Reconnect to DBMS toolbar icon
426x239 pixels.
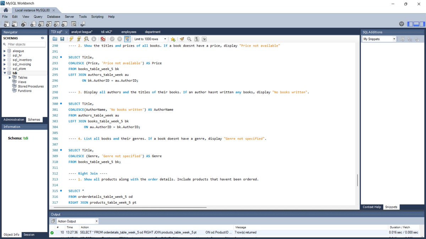coord(83,24)
